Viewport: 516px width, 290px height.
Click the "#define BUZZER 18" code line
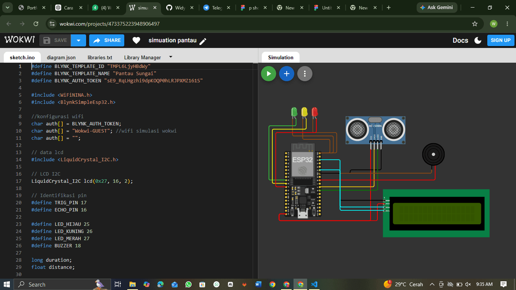tap(56, 245)
